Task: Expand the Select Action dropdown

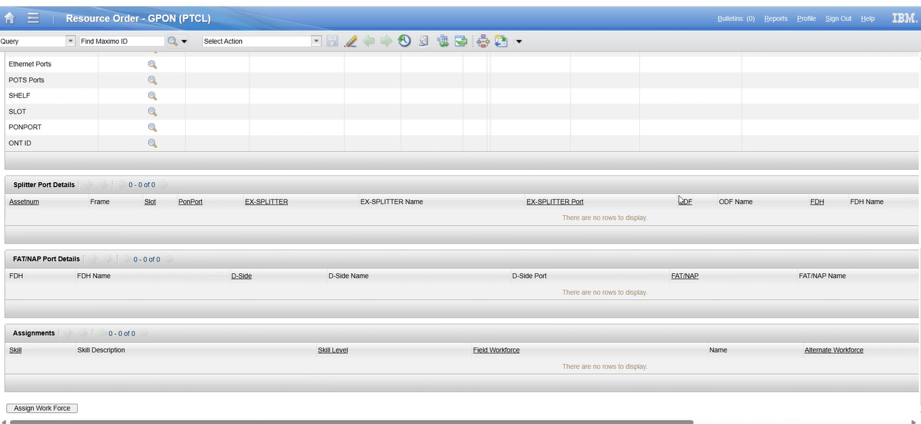Action: [316, 41]
